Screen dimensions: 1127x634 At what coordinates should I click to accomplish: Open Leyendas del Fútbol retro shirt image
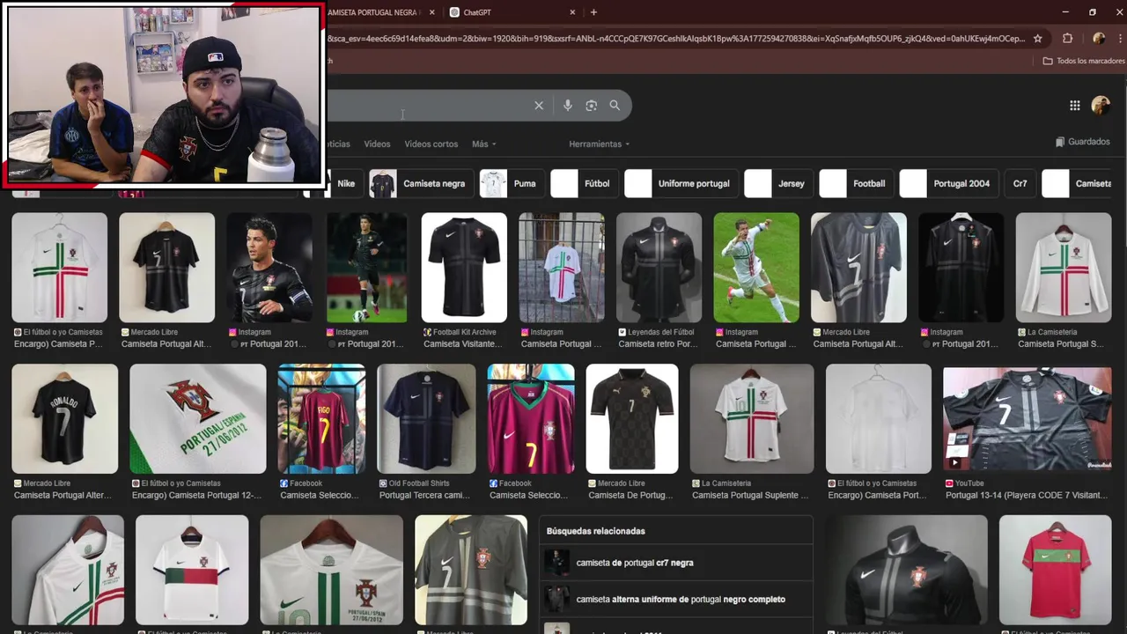[x=659, y=268]
